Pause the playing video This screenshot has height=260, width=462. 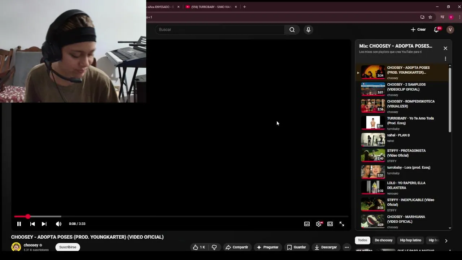pos(19,224)
